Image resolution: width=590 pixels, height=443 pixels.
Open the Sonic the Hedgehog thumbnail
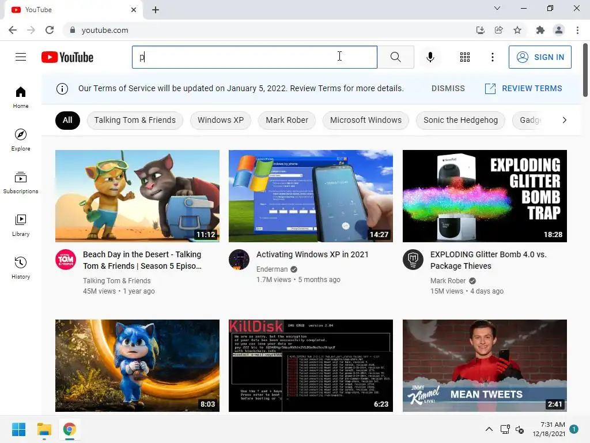(137, 365)
